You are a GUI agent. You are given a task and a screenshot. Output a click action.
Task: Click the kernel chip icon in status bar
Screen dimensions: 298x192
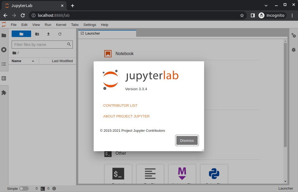click(54, 188)
